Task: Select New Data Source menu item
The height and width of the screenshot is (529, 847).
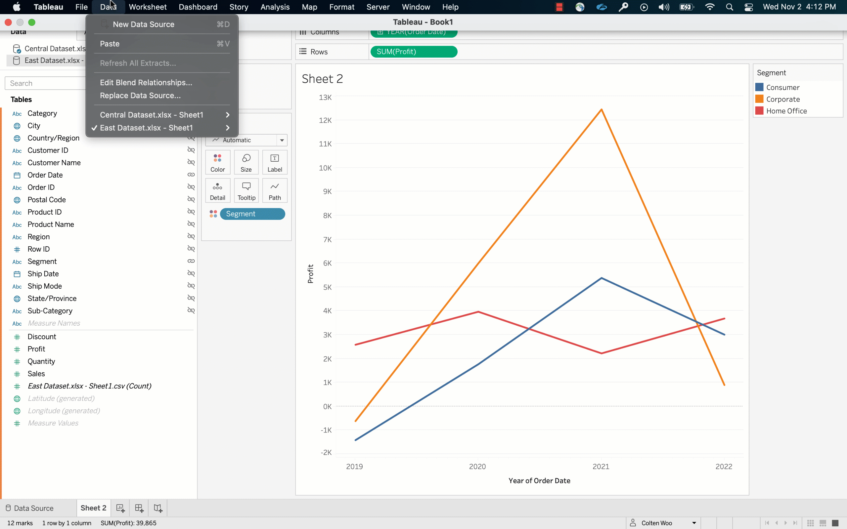Action: click(143, 24)
